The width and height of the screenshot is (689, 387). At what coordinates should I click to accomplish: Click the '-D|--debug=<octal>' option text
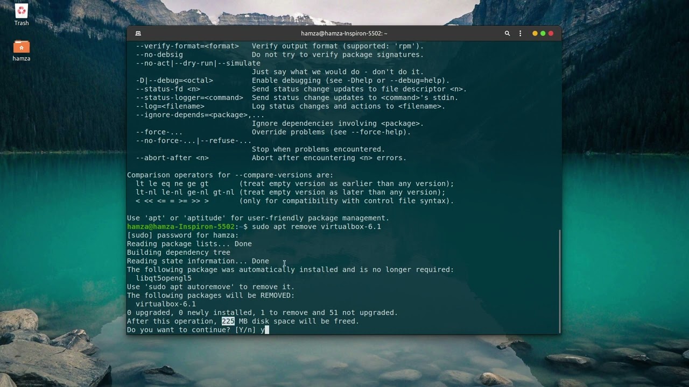point(174,80)
